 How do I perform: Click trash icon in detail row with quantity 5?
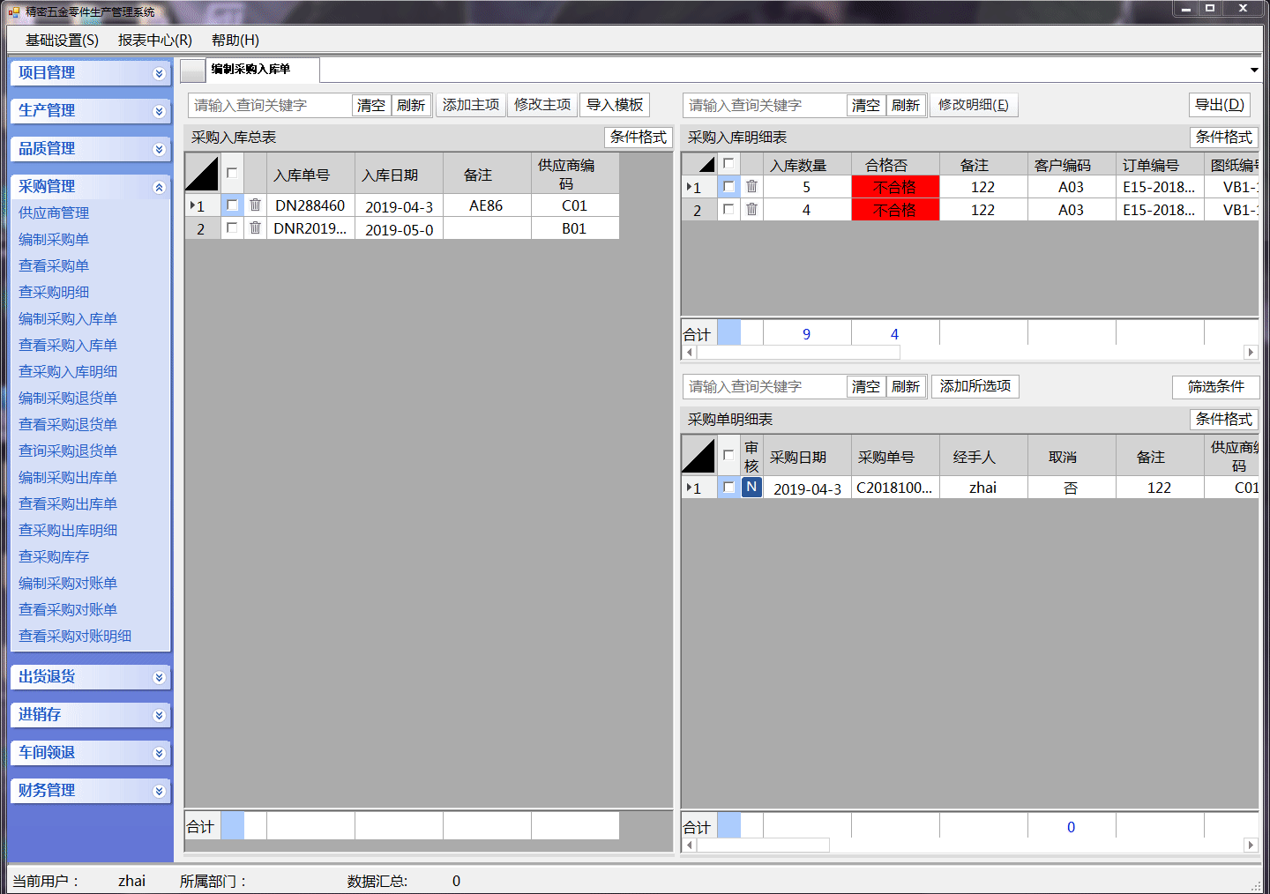click(x=751, y=186)
